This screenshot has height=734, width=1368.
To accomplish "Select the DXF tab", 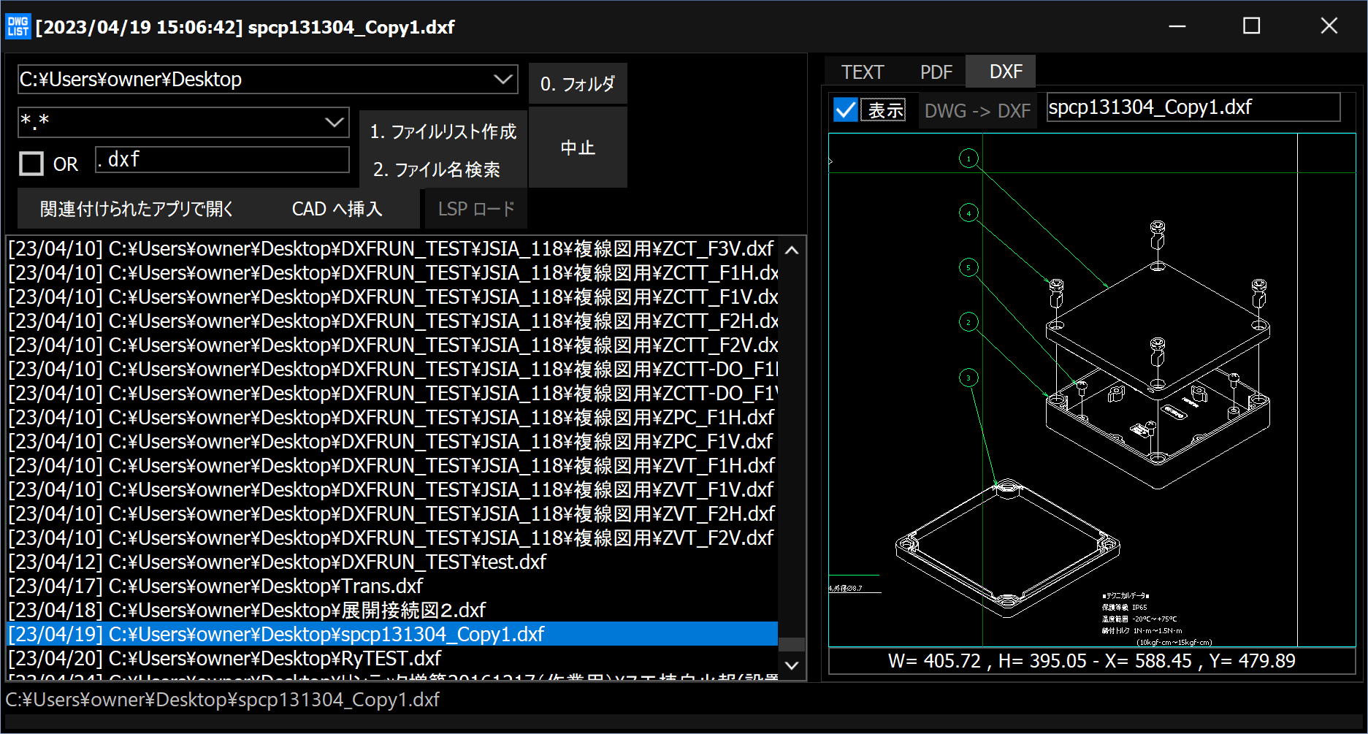I will pos(1005,72).
